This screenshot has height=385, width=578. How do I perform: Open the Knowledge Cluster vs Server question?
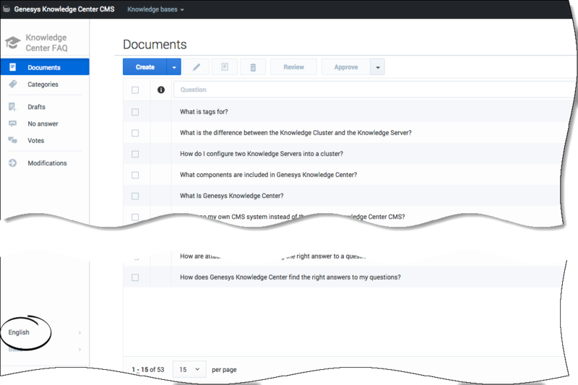coord(296,133)
